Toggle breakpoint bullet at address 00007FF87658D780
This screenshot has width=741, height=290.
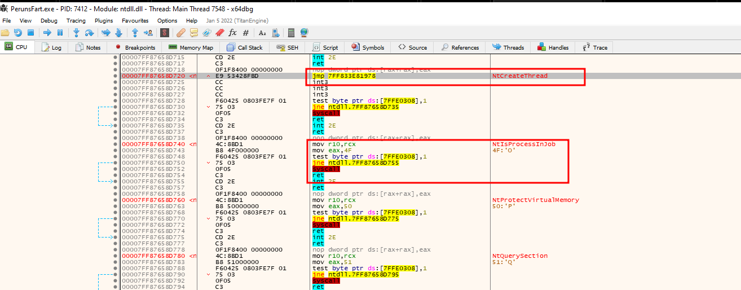(x=116, y=256)
